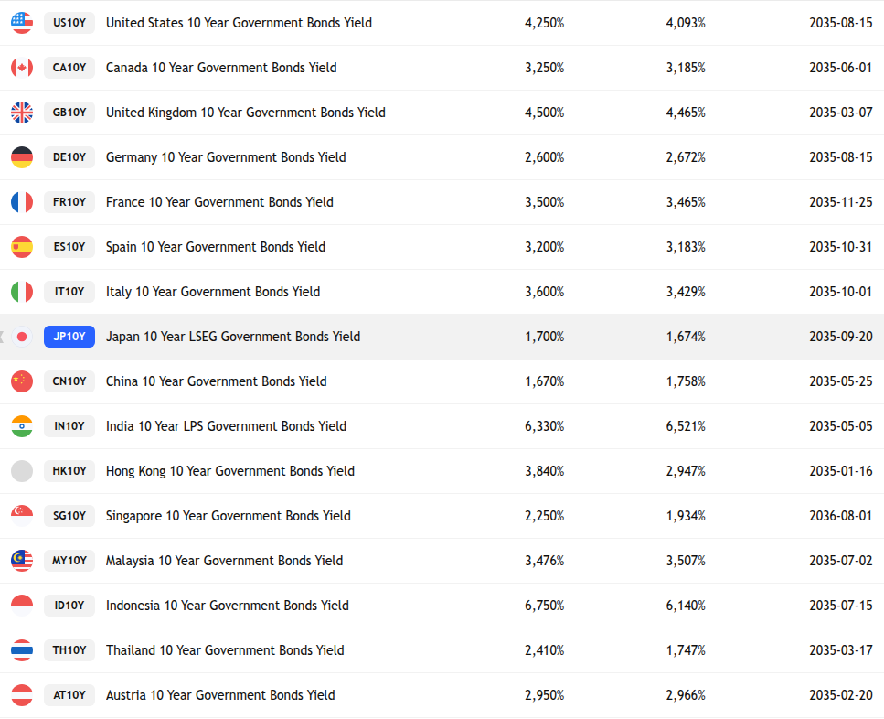Screen dimensions: 884x719
Task: Click the Thailand flag icon
Action: (x=22, y=650)
